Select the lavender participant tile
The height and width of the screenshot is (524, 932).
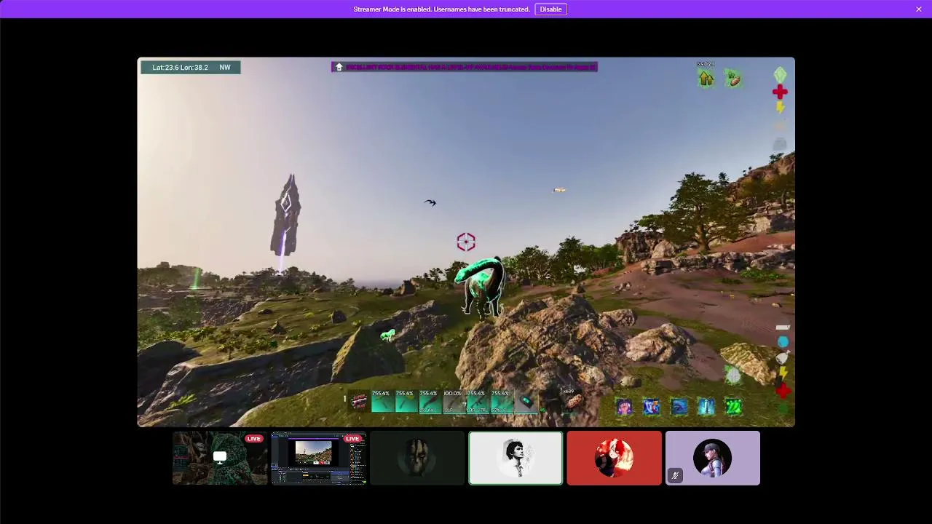(x=713, y=458)
